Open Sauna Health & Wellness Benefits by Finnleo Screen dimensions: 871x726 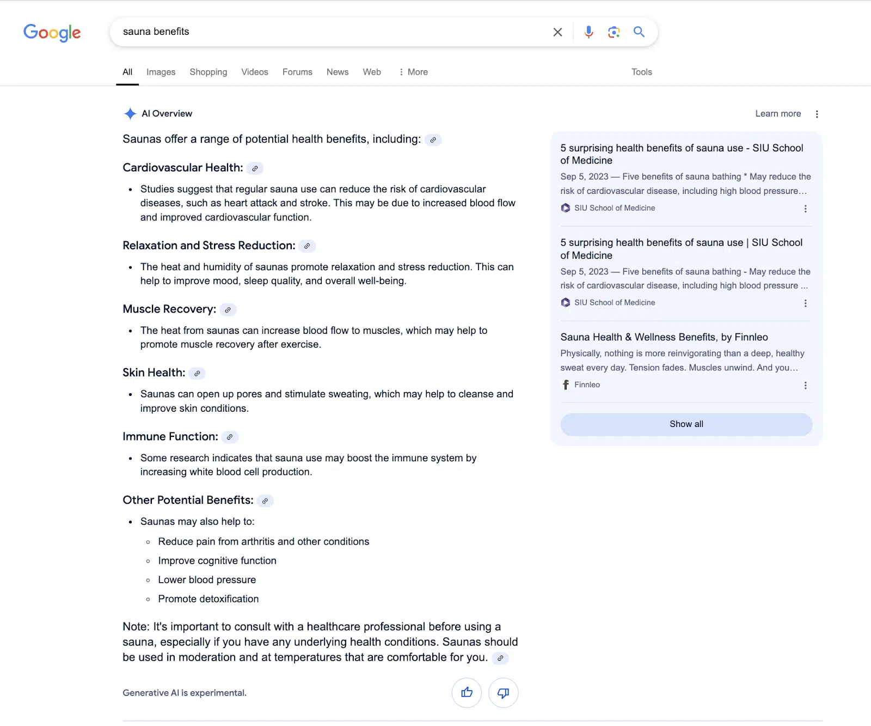664,337
